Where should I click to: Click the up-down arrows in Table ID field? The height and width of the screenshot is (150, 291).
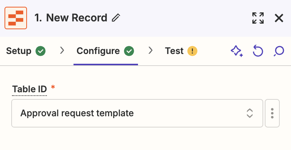(x=250, y=113)
